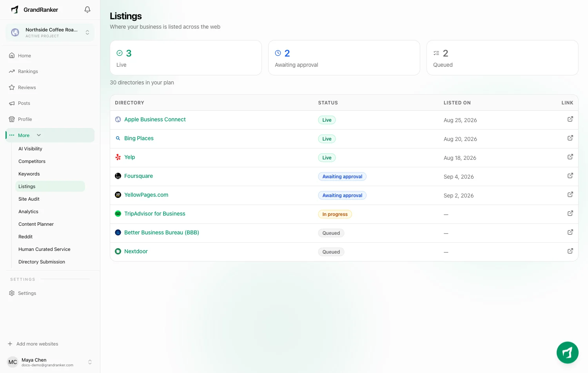This screenshot has height=373, width=588.
Task: Click the Live badge in the Yelp row
Action: [327, 158]
